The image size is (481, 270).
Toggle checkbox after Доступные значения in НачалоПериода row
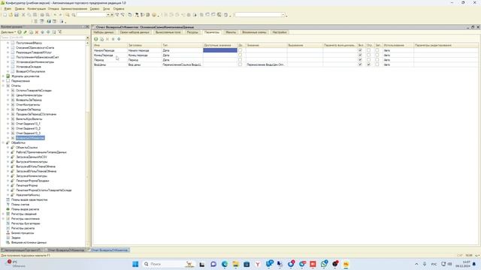[x=240, y=50]
